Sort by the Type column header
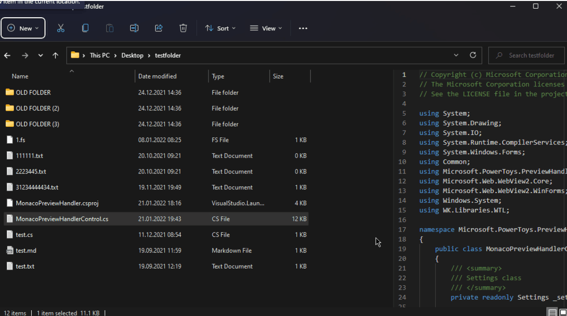 tap(218, 76)
